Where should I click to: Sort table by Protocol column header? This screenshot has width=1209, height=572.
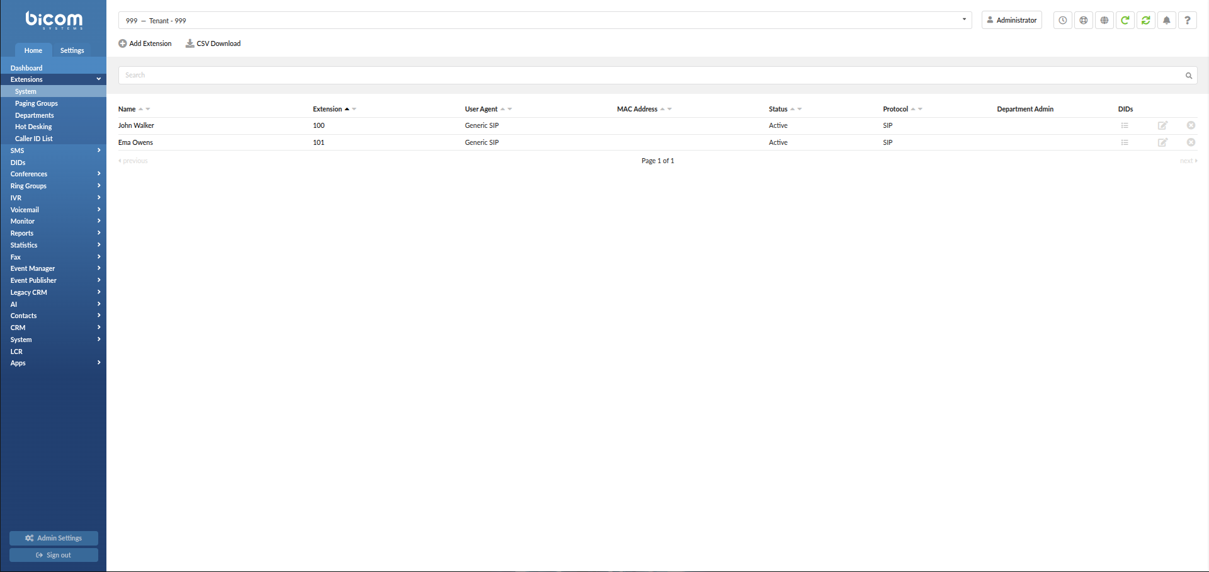pos(895,109)
